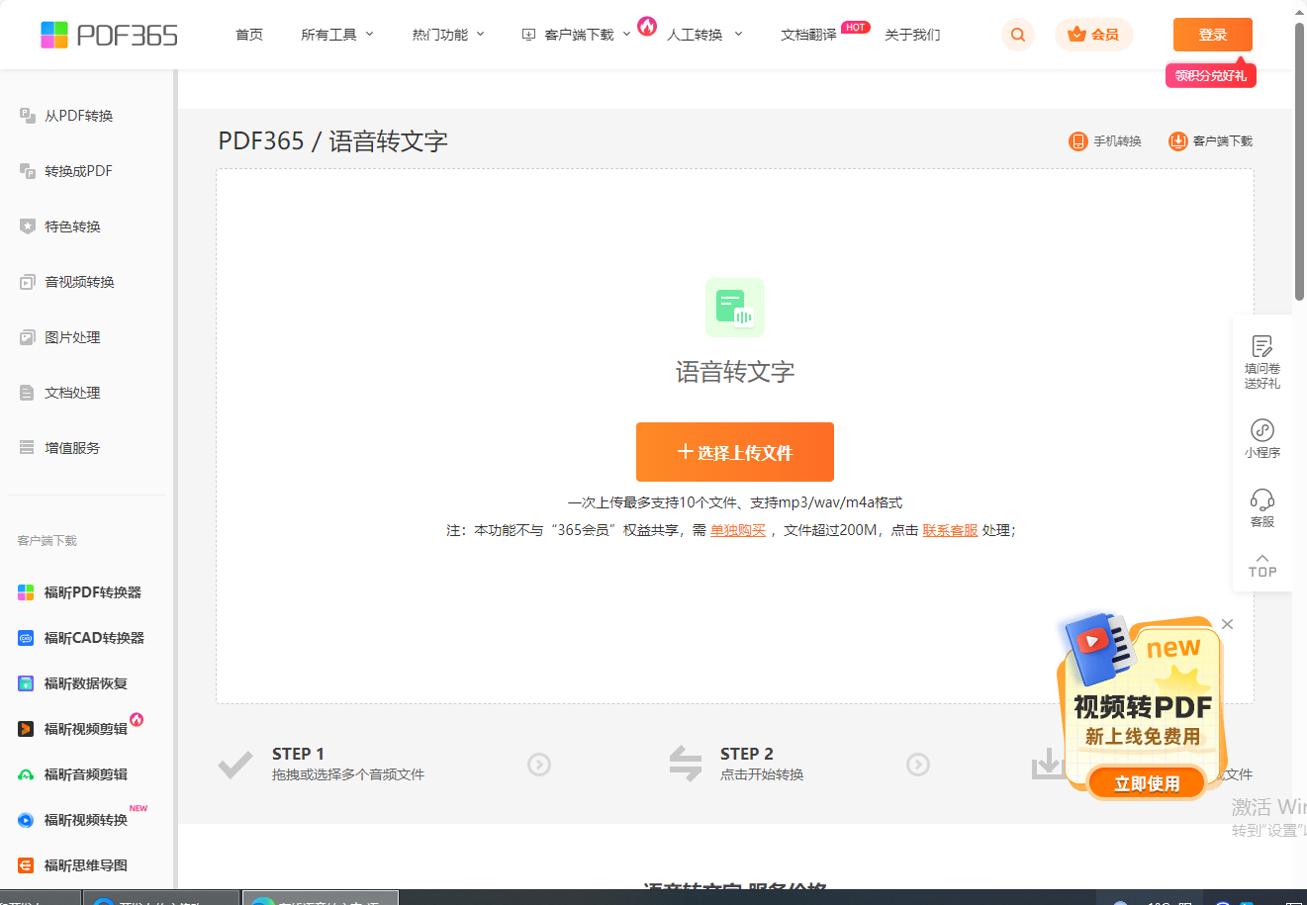Click the 立即使用 promo button
Screen dimensions: 1307x905
(x=1147, y=783)
